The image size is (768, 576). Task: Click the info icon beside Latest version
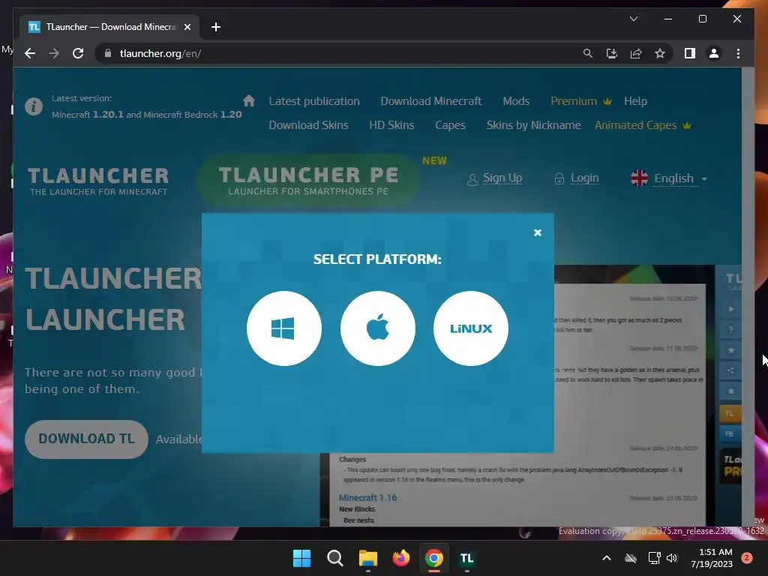coord(34,106)
